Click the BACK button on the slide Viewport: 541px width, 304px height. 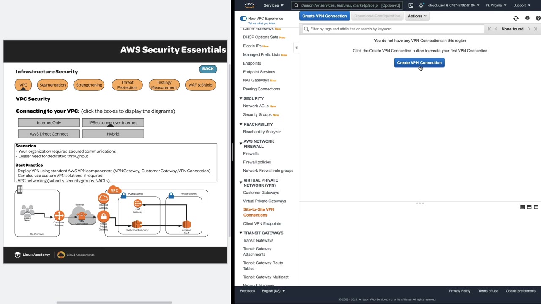(x=208, y=69)
